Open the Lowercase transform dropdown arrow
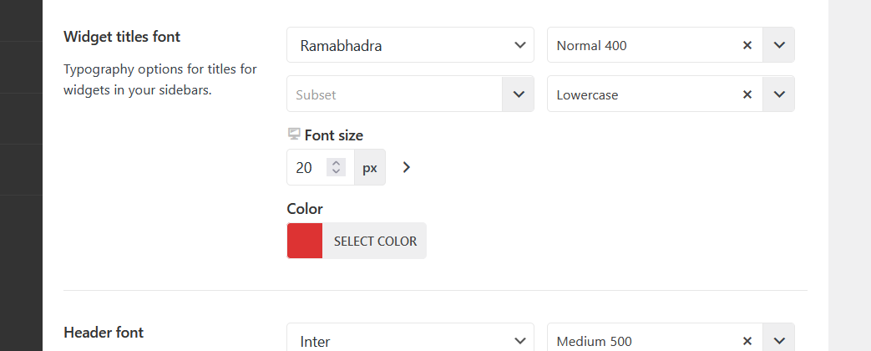 click(x=779, y=94)
